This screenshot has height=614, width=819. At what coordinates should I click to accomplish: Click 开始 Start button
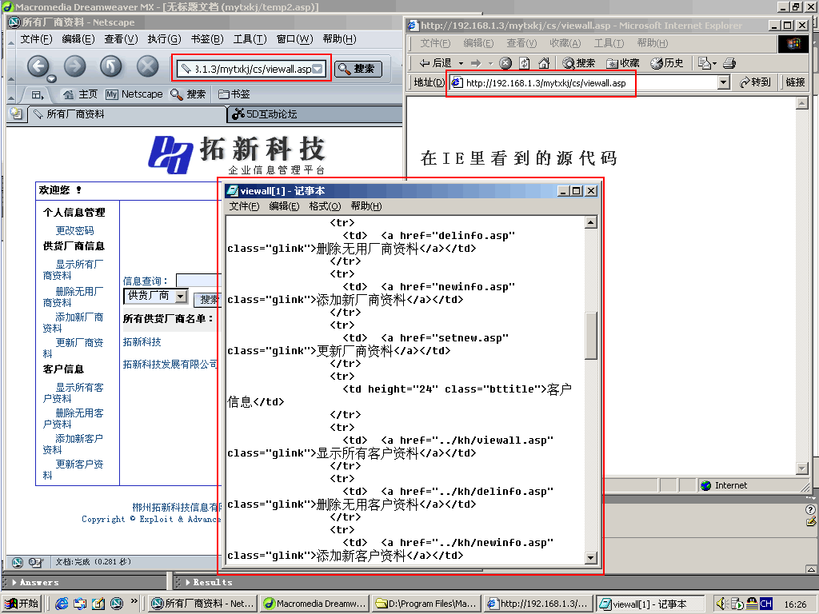(x=22, y=604)
